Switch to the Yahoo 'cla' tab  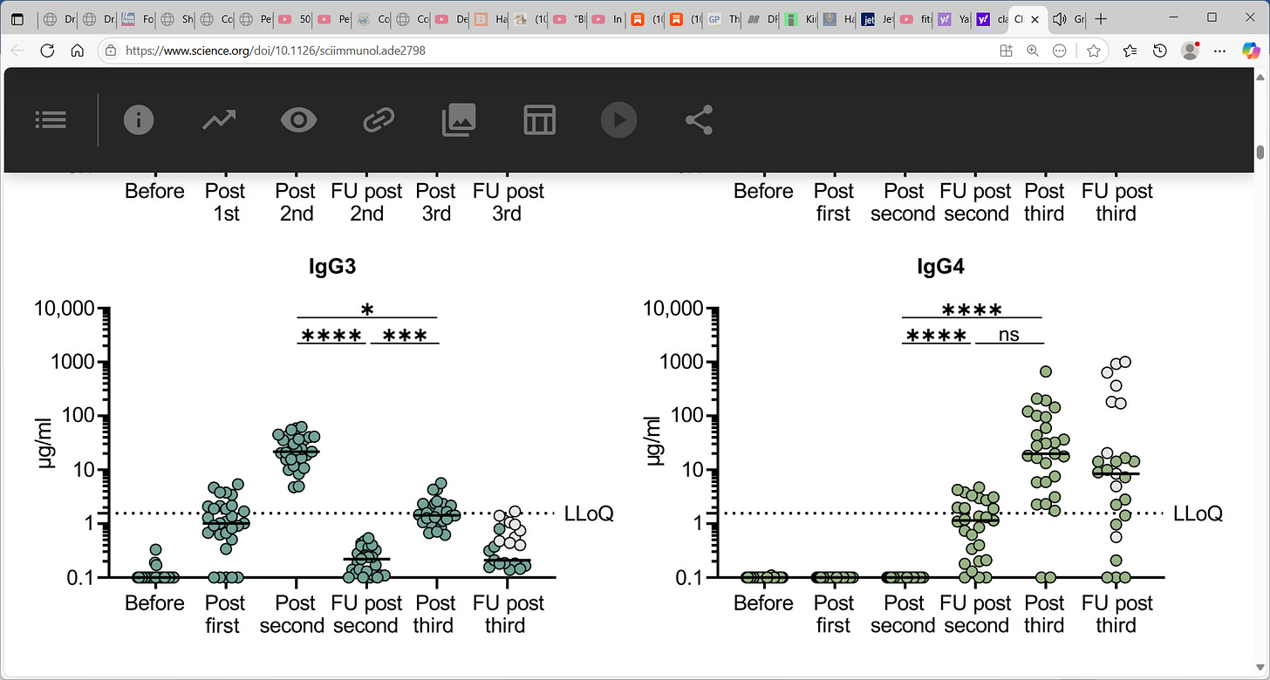pos(989,18)
